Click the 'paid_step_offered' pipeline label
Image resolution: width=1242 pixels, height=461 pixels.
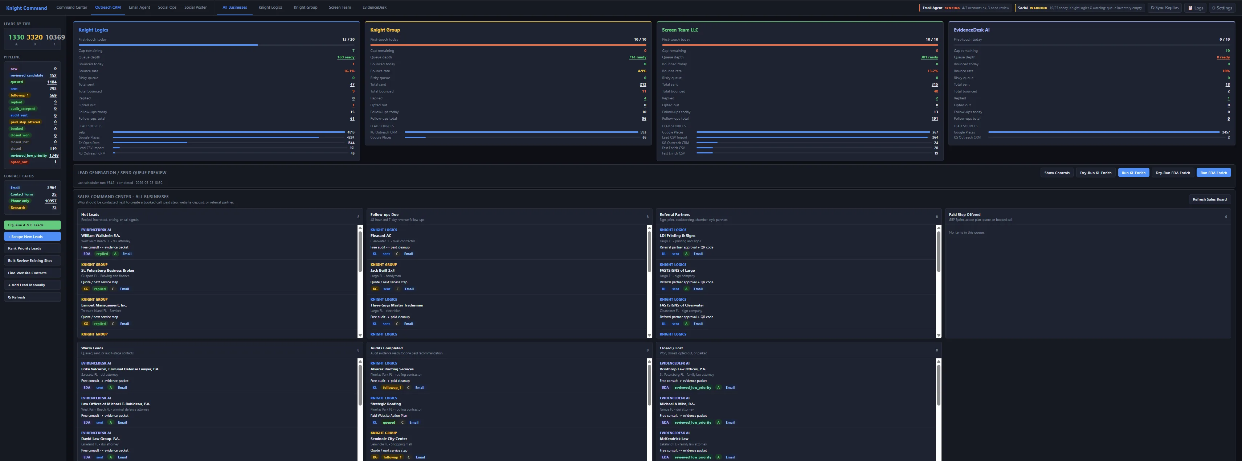[x=25, y=122]
